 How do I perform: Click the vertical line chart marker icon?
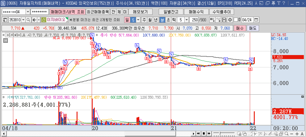coord(266,134)
